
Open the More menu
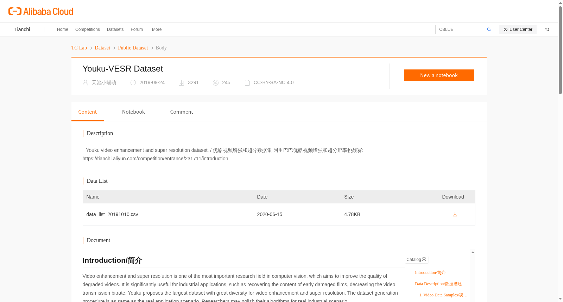coord(157,29)
